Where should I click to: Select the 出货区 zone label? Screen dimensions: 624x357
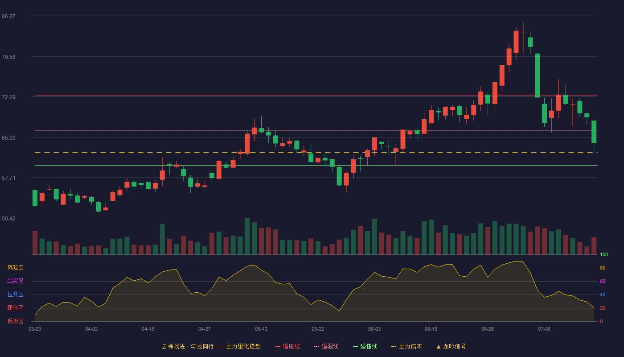[x=15, y=281]
